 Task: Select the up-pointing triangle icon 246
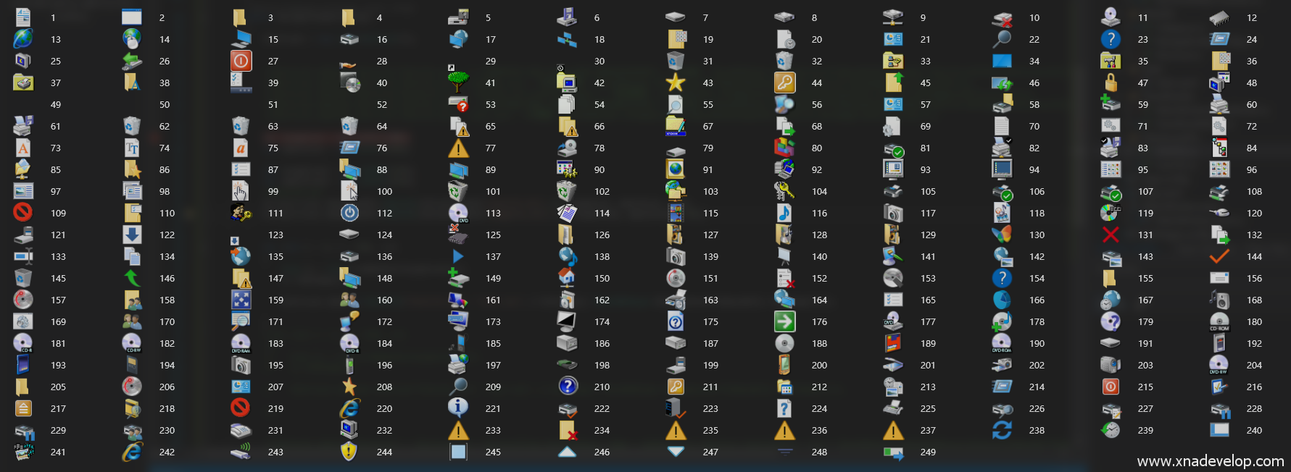click(x=567, y=452)
